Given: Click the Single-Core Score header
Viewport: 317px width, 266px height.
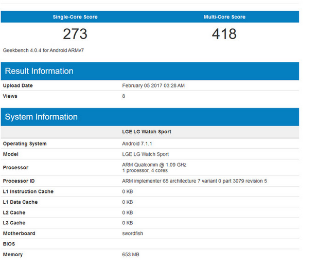Looking at the screenshot, I should click(x=75, y=17).
